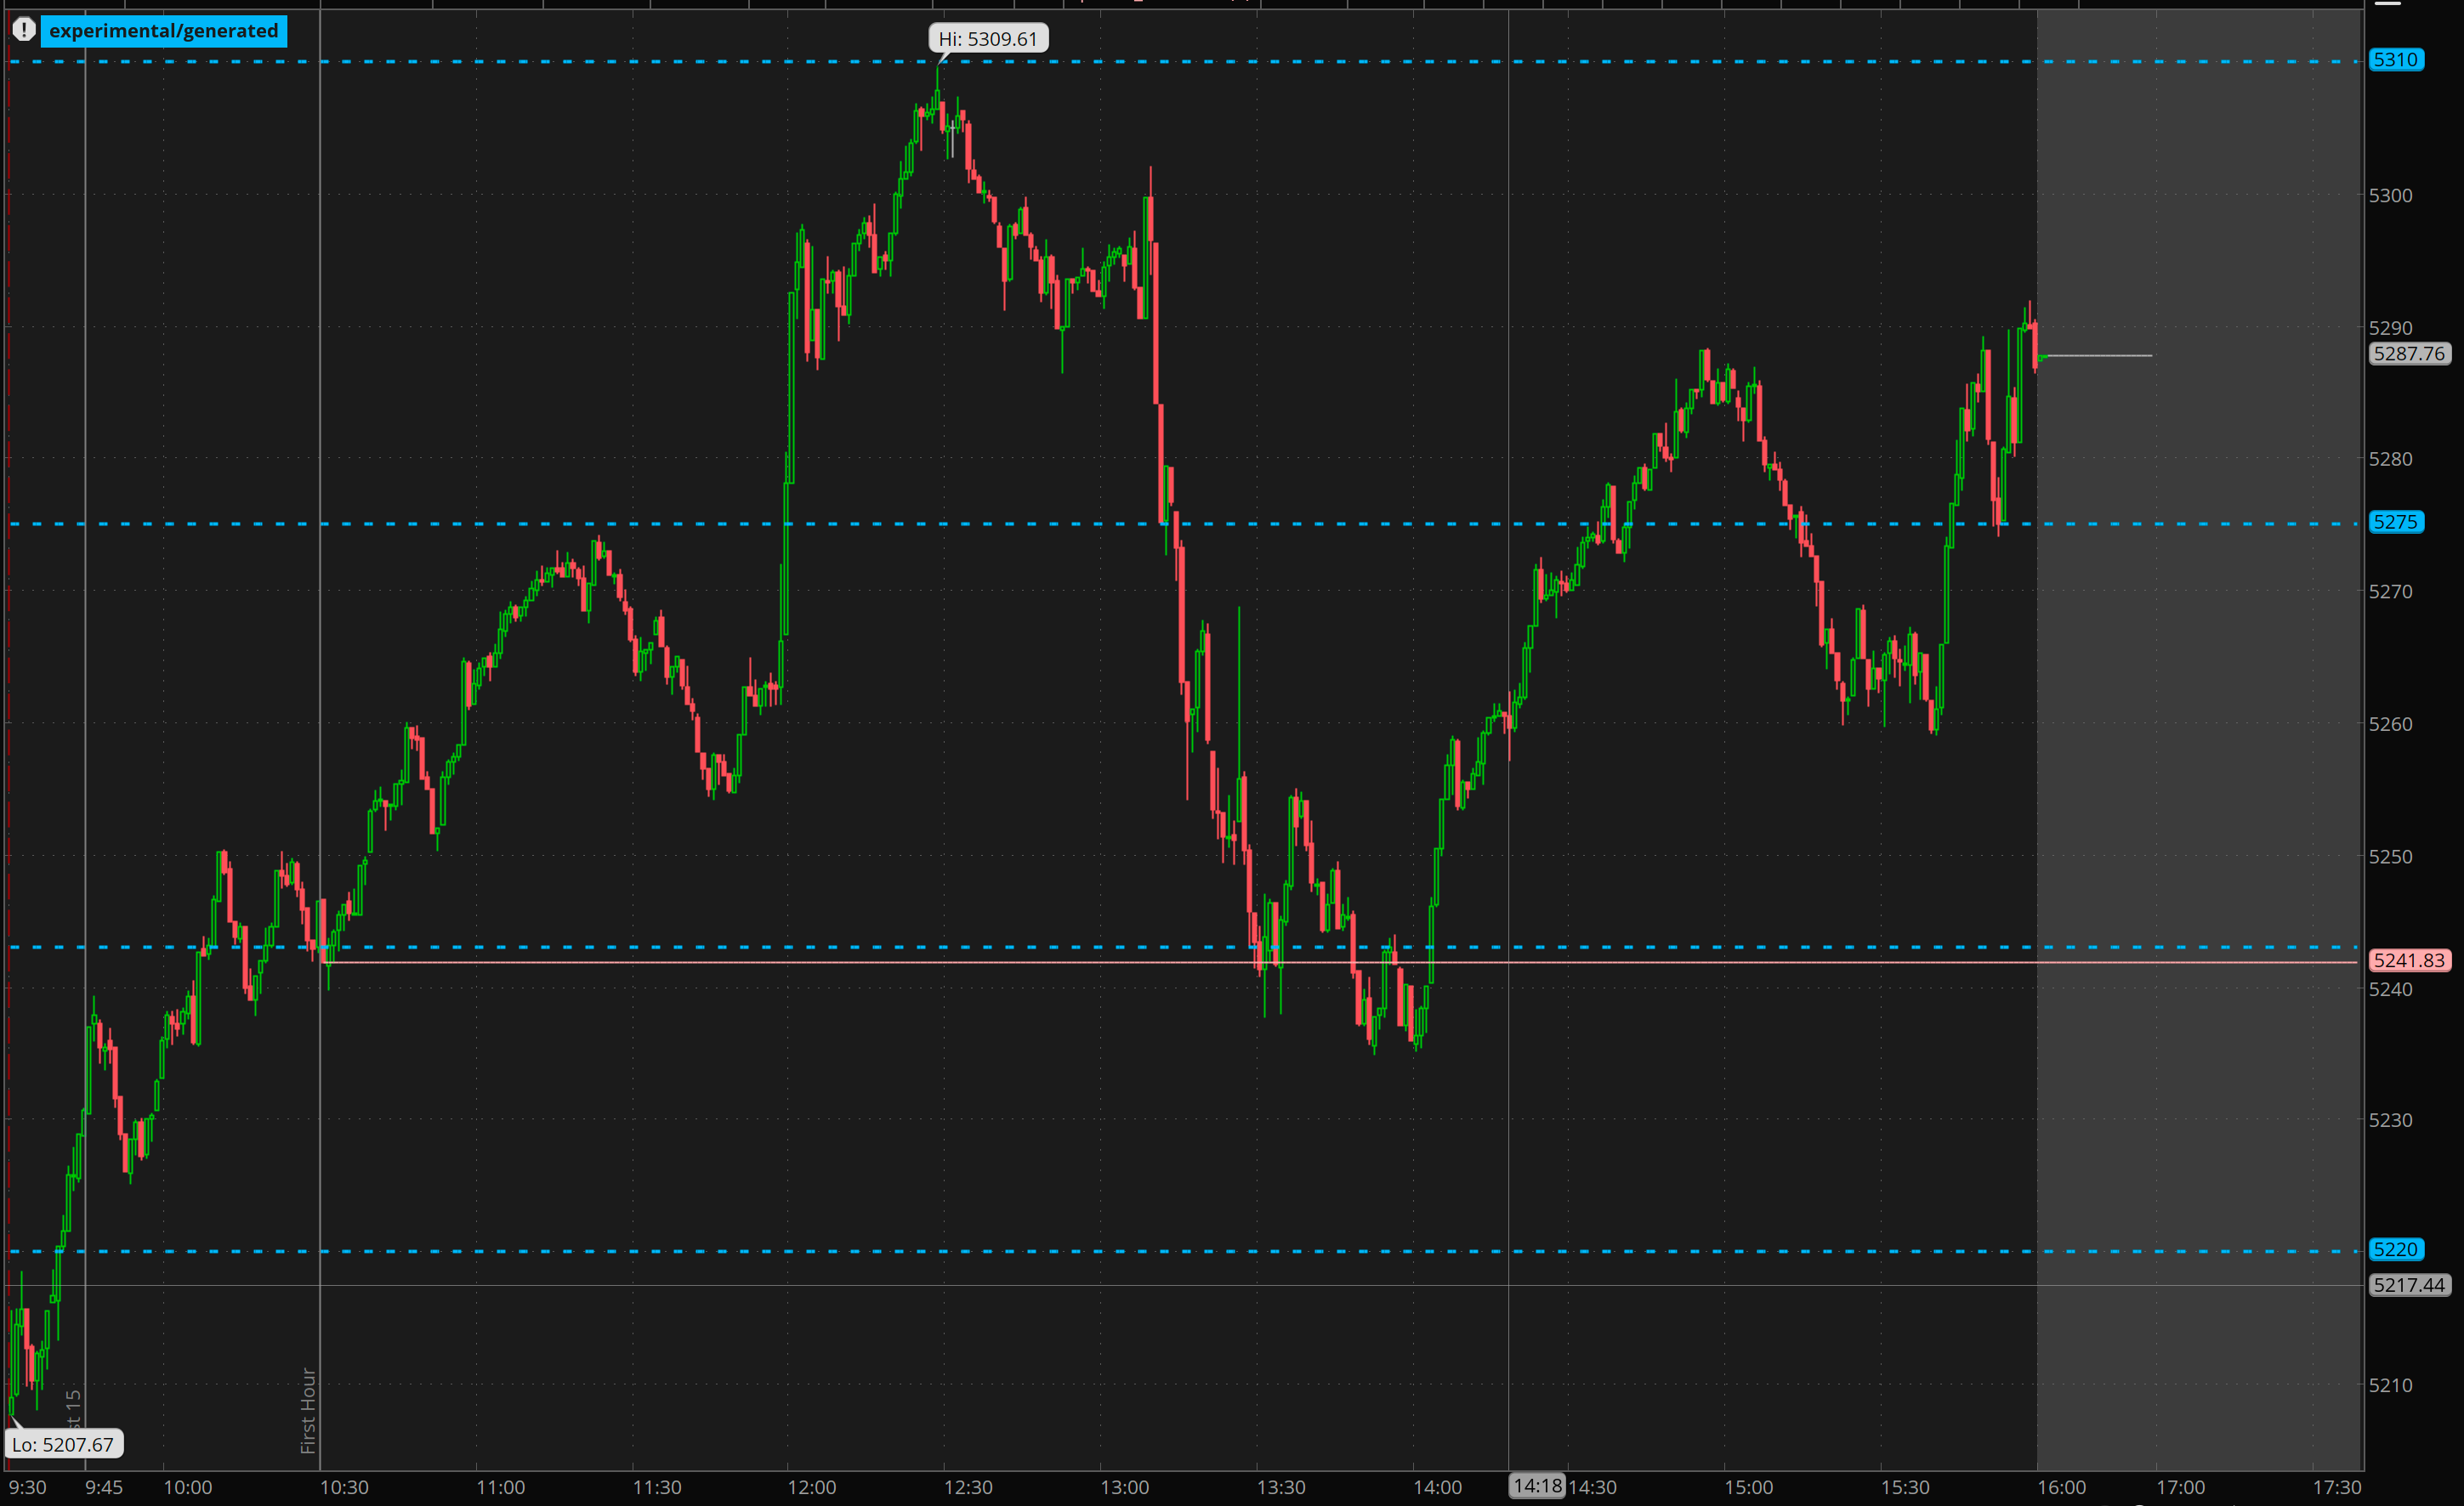Click the gray 5217.44 crosshair price label

click(x=2408, y=1285)
